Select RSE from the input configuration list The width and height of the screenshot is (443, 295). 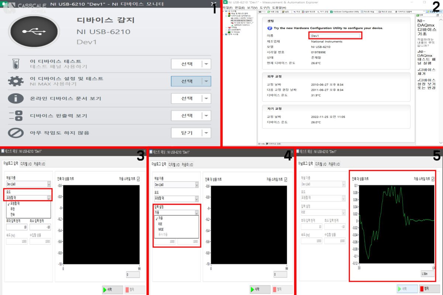160,224
